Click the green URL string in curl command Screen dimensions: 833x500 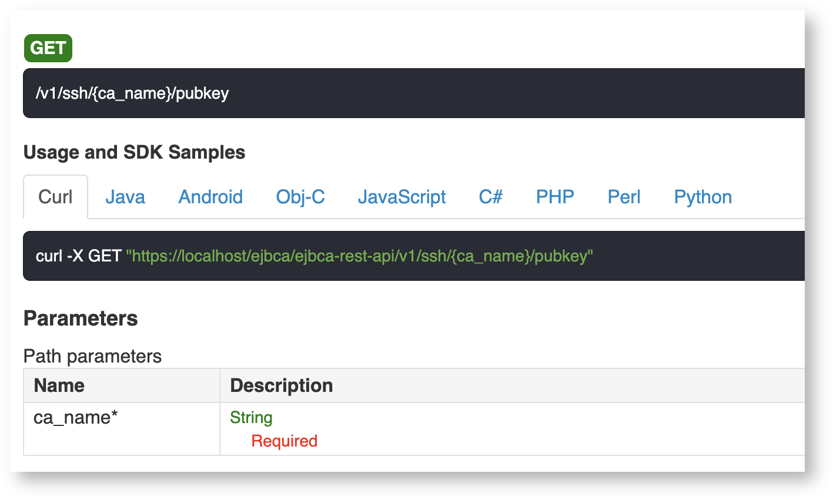359,256
